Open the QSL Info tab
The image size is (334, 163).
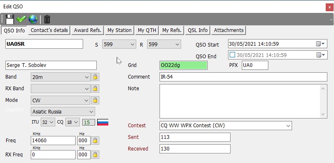point(197,30)
